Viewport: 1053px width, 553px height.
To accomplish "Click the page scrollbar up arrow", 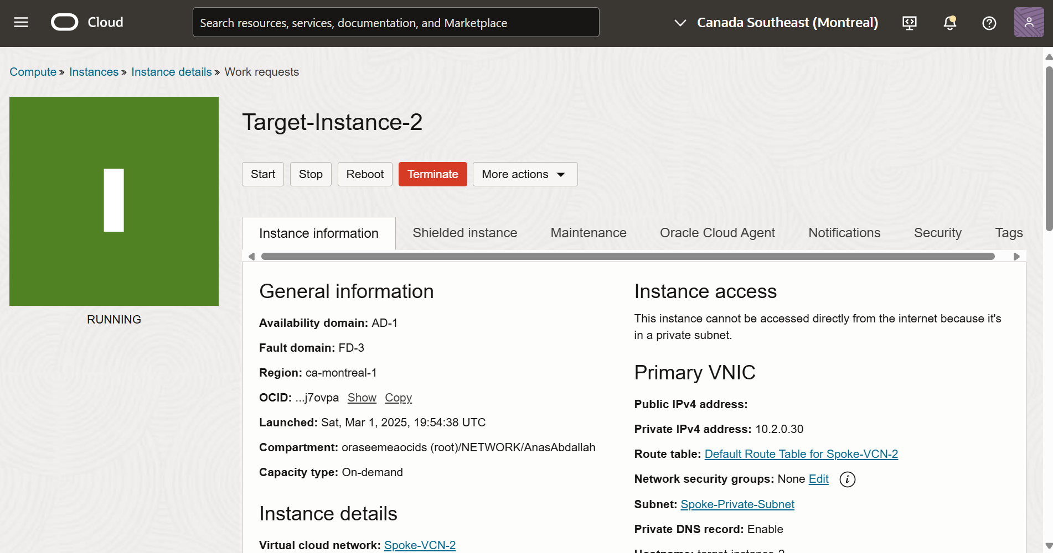I will pos(1049,57).
